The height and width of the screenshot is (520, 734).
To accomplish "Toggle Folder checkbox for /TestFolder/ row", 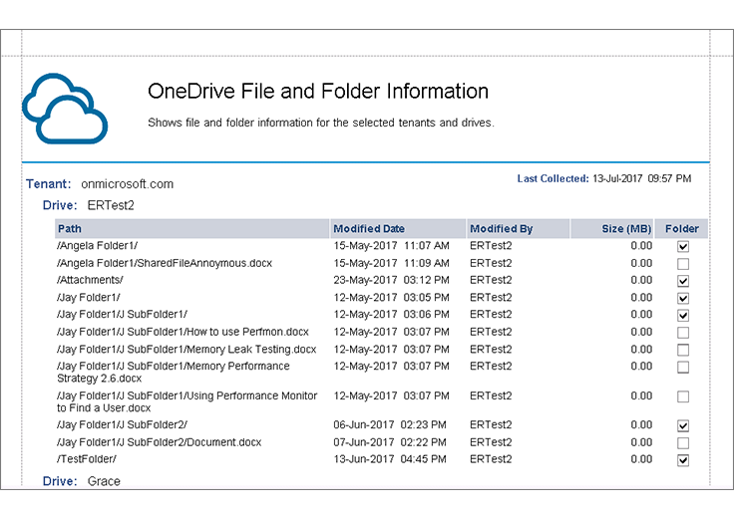I will pyautogui.click(x=683, y=460).
